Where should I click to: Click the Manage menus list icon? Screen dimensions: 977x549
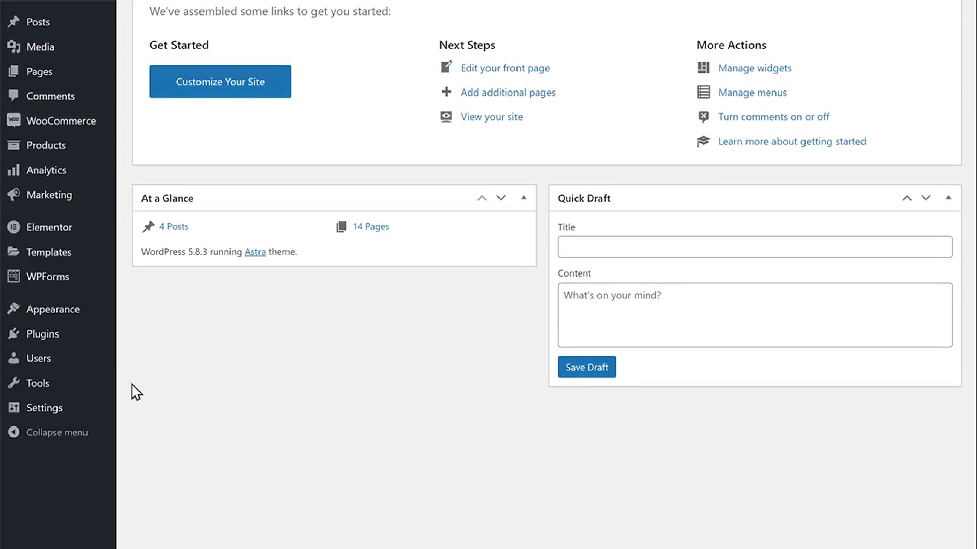(703, 92)
